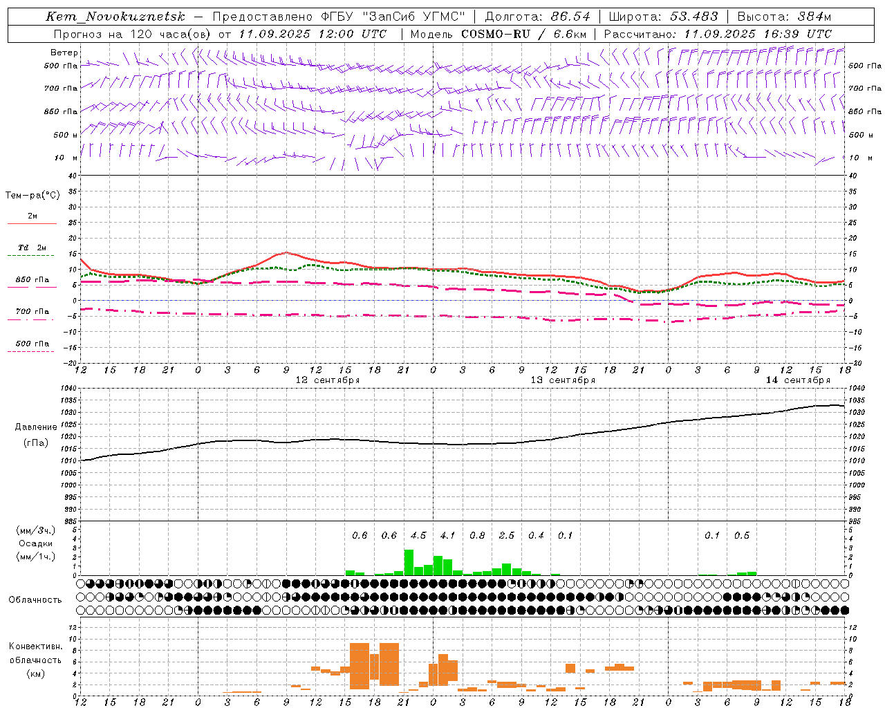Screen dimensions: 885x708
Task: Click the Широта: 53.483 header field
Action: [x=663, y=17]
